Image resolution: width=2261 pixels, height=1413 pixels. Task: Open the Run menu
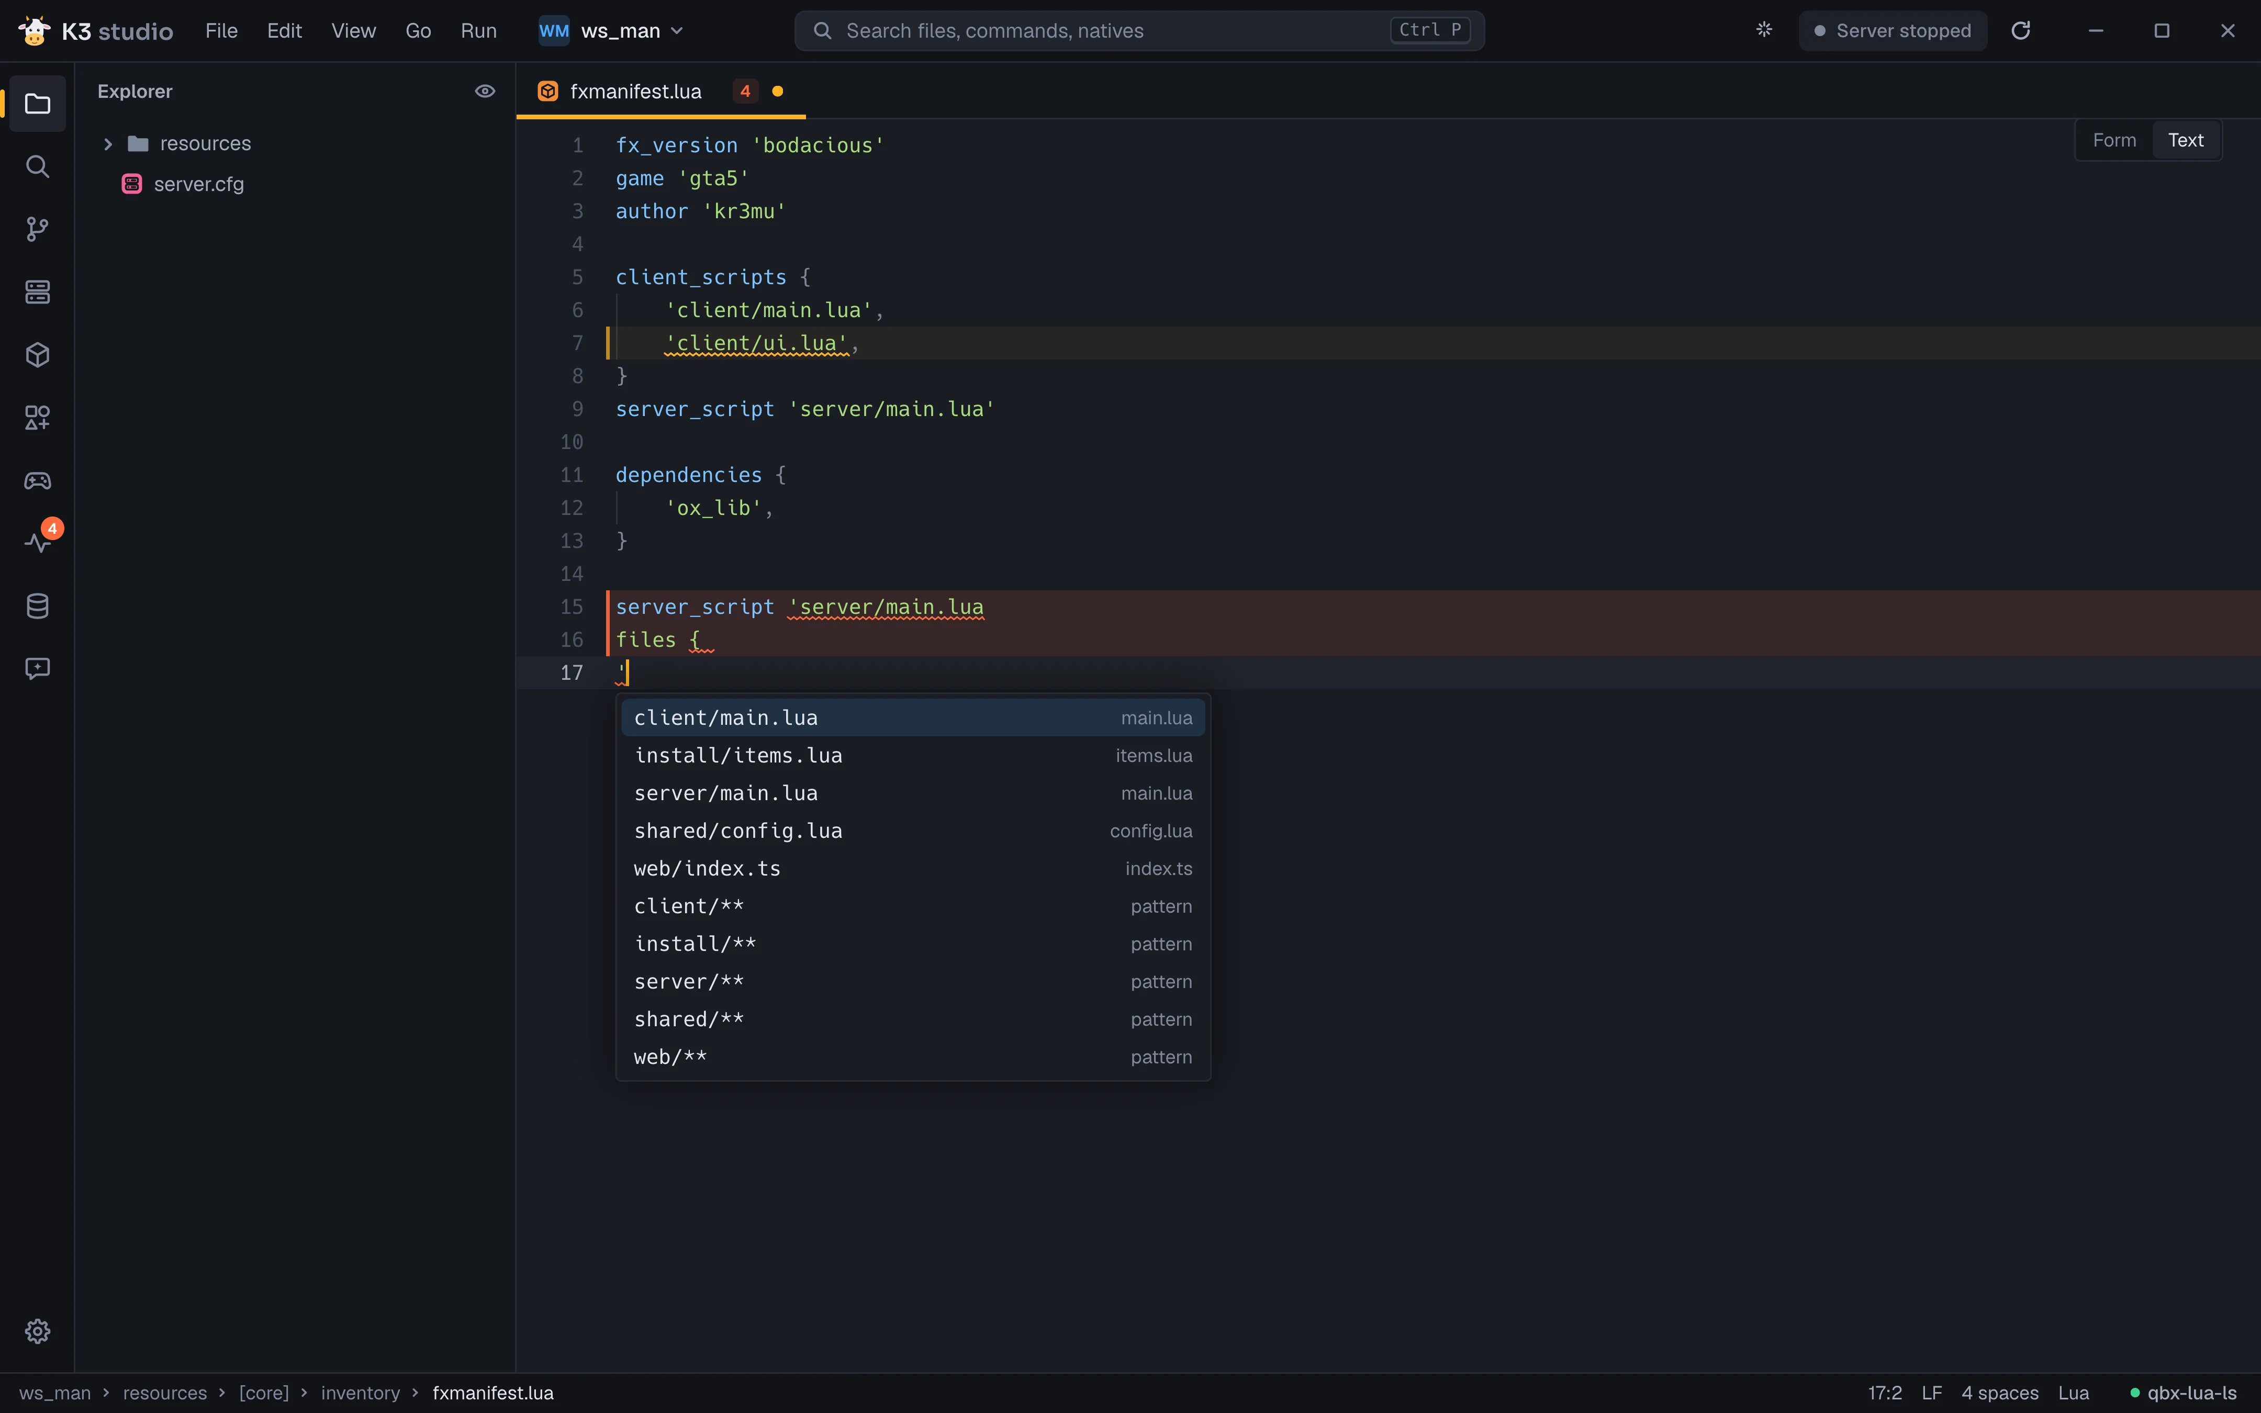pyautogui.click(x=478, y=31)
